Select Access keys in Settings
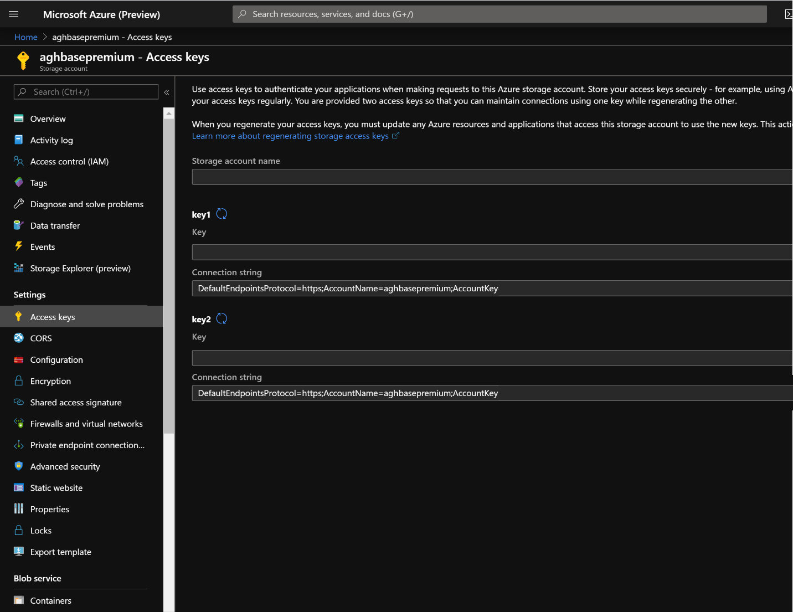This screenshot has height=612, width=793. tap(53, 317)
